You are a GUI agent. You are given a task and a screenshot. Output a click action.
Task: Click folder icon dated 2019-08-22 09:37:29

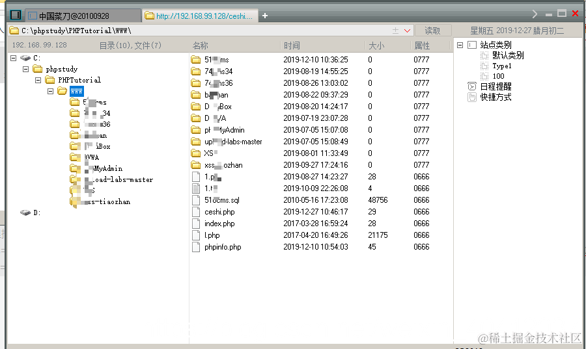coord(196,95)
